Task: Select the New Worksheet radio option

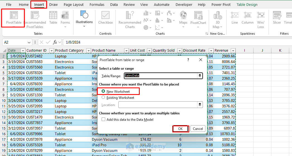Action: (x=103, y=91)
